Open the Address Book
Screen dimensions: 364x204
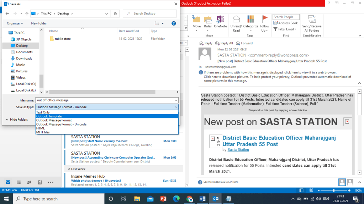(x=286, y=23)
